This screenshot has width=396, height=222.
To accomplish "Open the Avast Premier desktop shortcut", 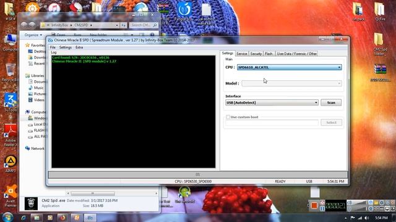I will click(11, 196).
